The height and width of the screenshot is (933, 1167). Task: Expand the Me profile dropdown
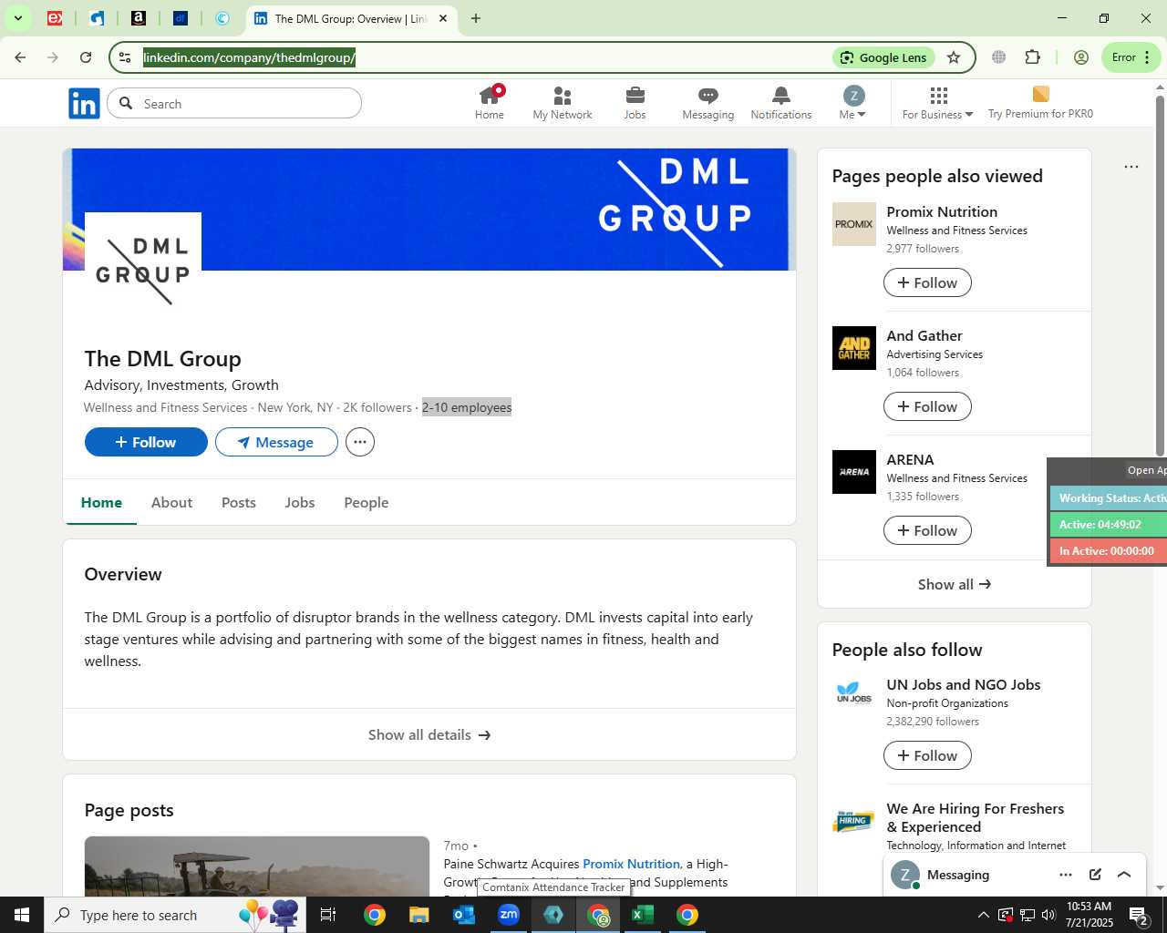(x=853, y=103)
